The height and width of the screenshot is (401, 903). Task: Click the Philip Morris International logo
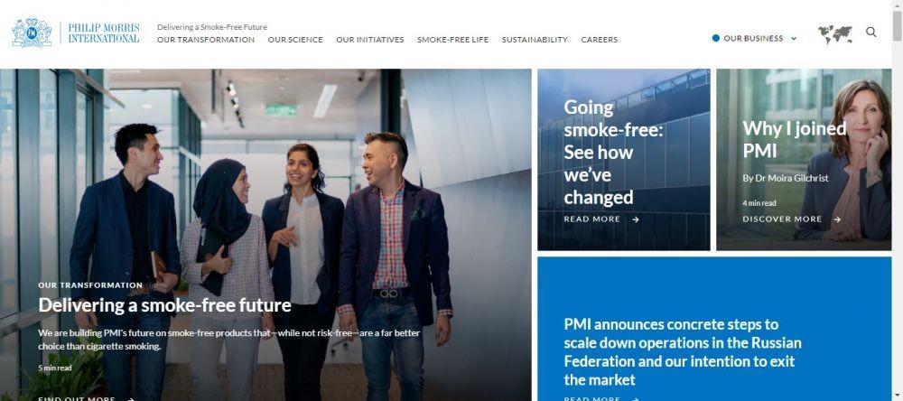(x=76, y=33)
